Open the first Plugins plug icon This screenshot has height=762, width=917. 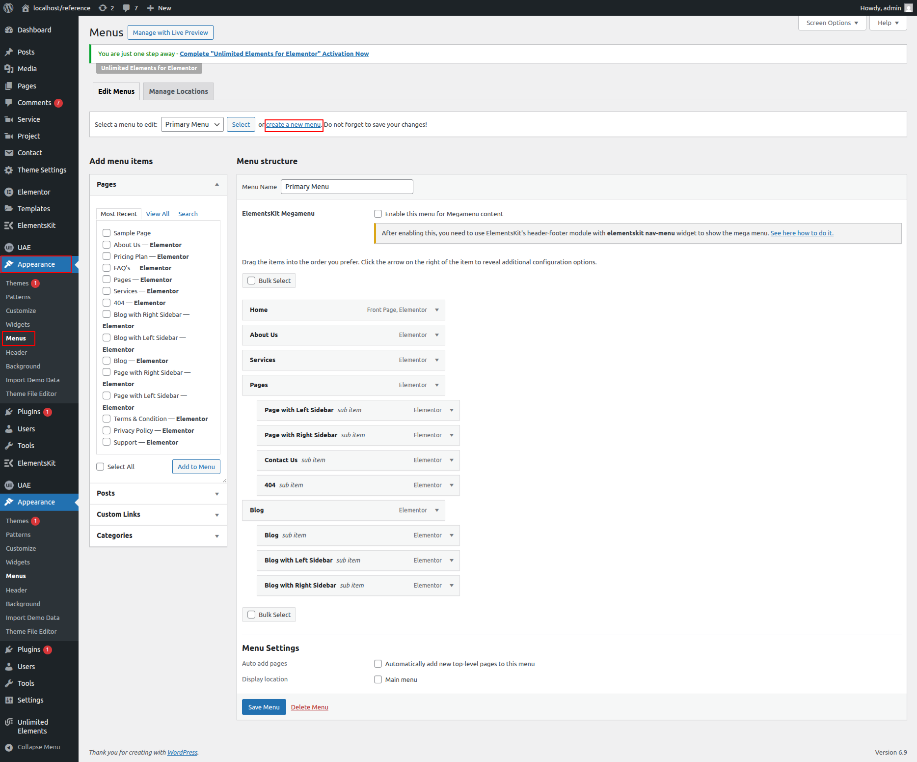click(x=9, y=412)
